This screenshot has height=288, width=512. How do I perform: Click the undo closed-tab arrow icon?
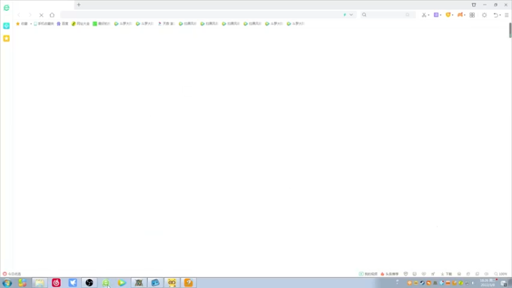(x=495, y=15)
